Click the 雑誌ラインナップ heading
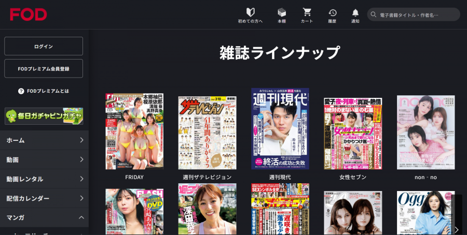Viewport: 467px width, 235px height. click(x=280, y=53)
